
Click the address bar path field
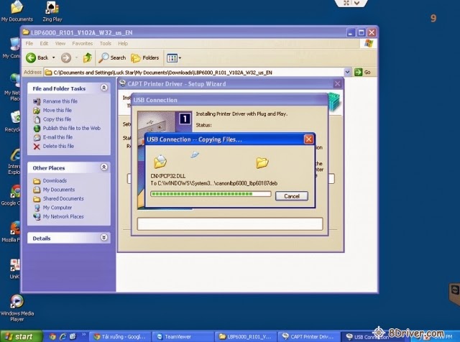click(193, 72)
